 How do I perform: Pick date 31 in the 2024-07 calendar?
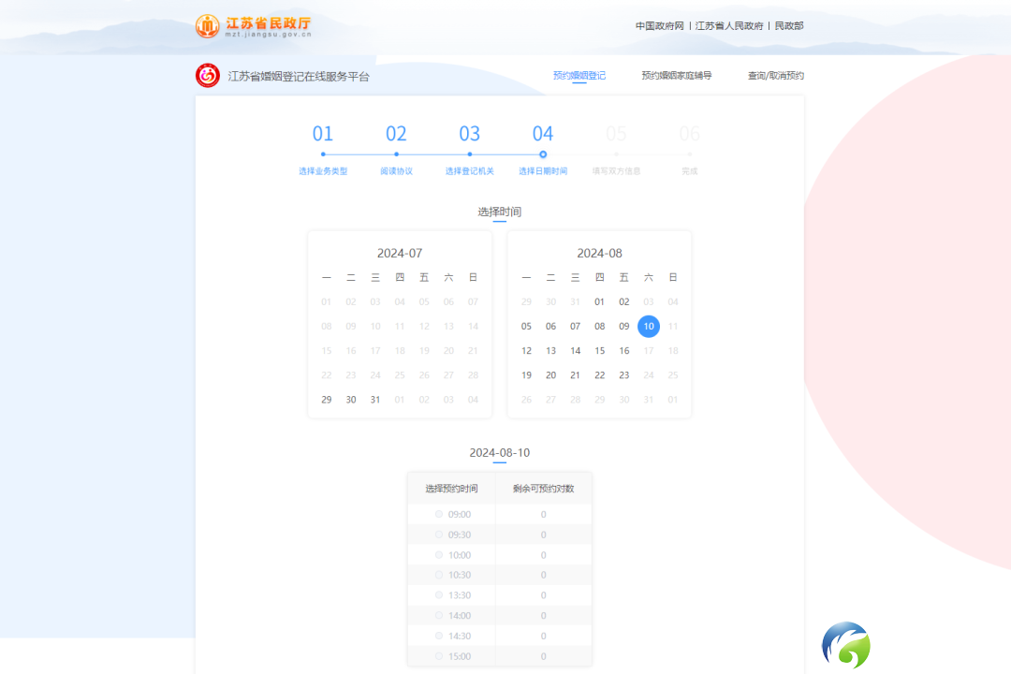[375, 399]
